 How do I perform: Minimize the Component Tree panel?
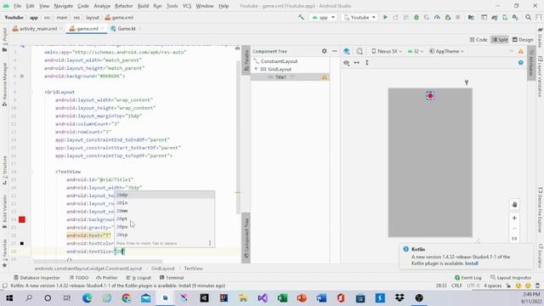point(334,51)
